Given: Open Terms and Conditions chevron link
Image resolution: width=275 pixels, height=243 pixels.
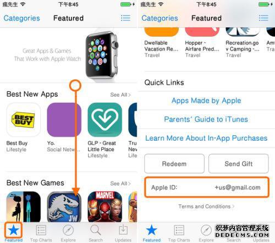Looking at the screenshot, I should point(206,206).
